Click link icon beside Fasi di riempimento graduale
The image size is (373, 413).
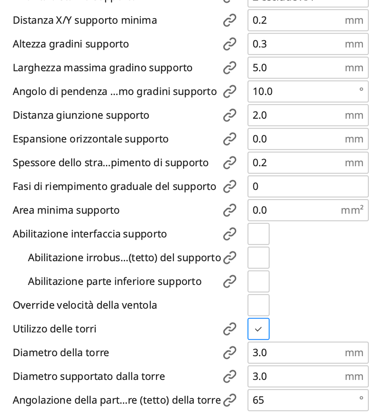pyautogui.click(x=230, y=187)
